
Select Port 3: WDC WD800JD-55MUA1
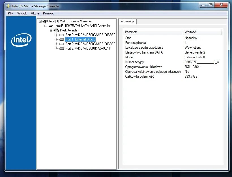(x=88, y=48)
